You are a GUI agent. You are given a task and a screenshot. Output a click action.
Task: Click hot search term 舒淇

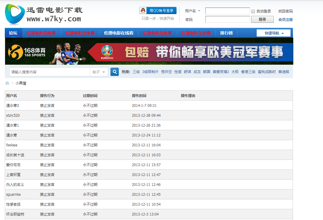coord(187,72)
